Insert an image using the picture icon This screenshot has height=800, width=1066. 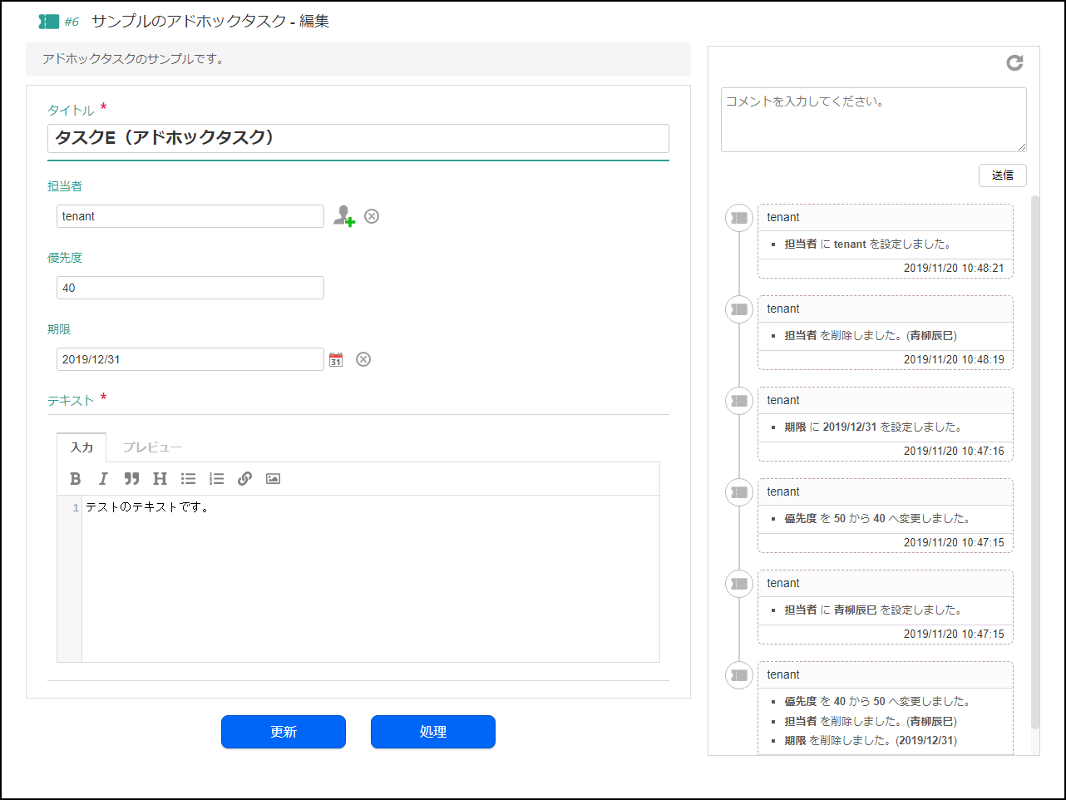[x=273, y=479]
